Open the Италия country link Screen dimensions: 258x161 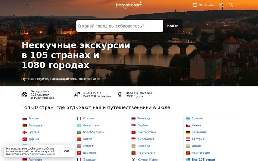point(89,118)
